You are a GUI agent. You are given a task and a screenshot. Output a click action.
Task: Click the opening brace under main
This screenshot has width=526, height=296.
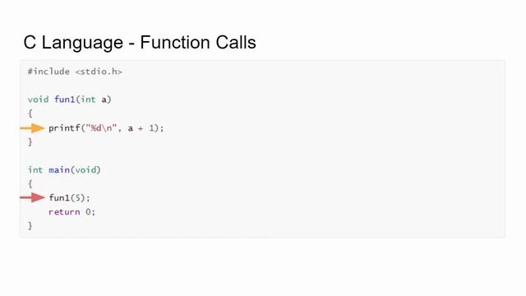click(30, 183)
